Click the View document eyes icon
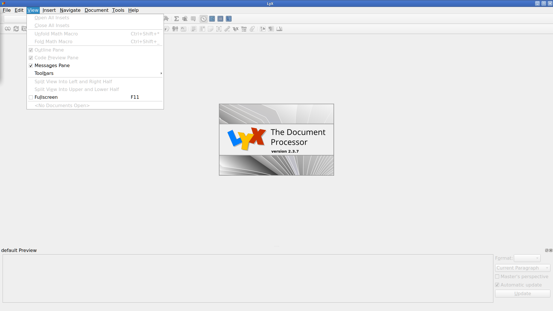 (x=8, y=29)
